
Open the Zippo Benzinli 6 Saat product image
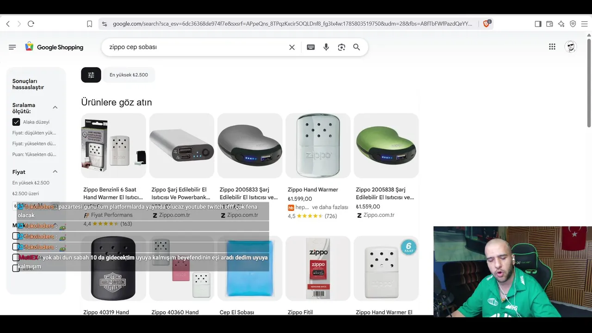click(113, 146)
